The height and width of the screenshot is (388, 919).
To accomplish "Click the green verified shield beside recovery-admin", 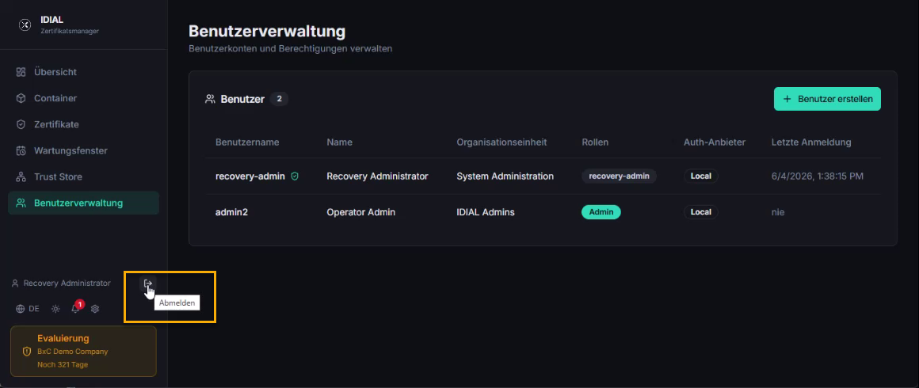I will (295, 176).
